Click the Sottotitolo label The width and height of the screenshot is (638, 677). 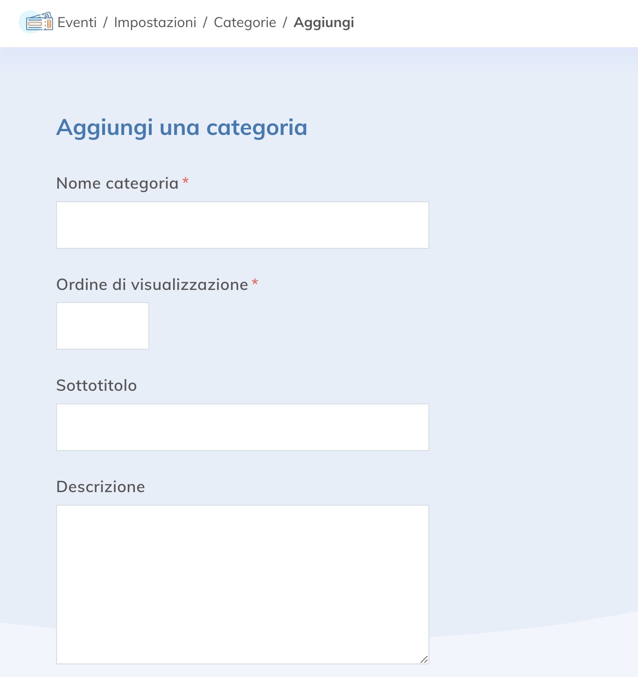click(97, 385)
